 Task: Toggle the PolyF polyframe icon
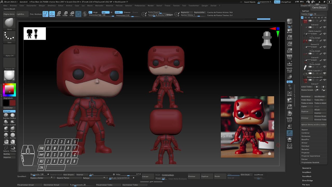pos(289,120)
